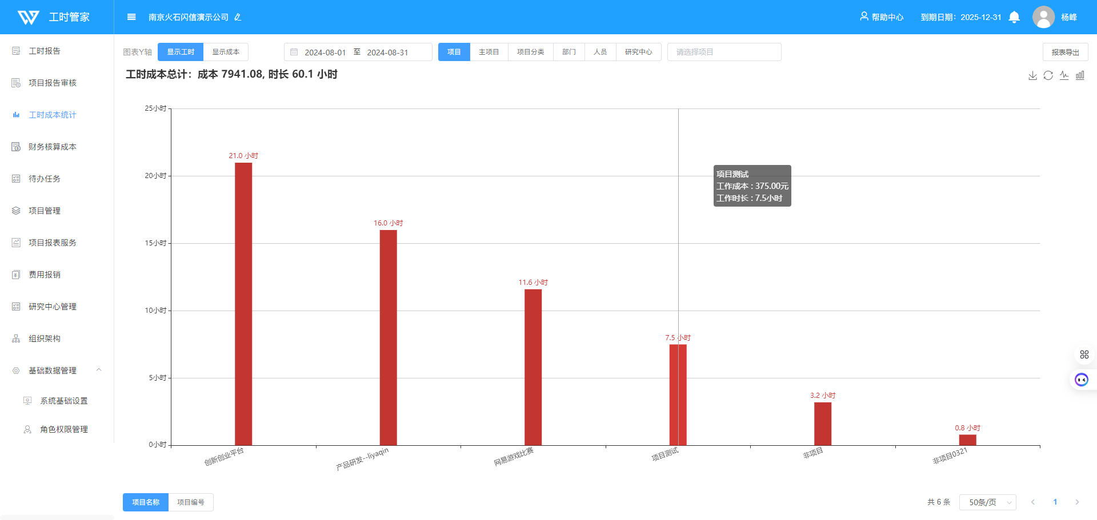Go to previous page arrow
Screen dimensions: 1097x520
pos(1033,502)
